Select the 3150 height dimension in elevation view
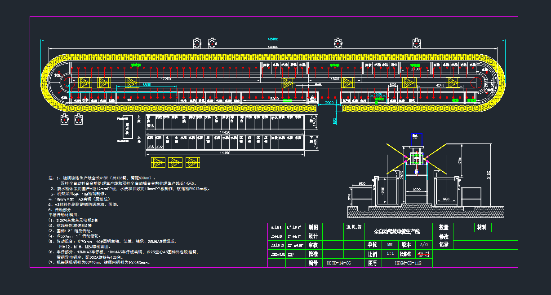The height and width of the screenshot is (295, 551). tap(488, 175)
